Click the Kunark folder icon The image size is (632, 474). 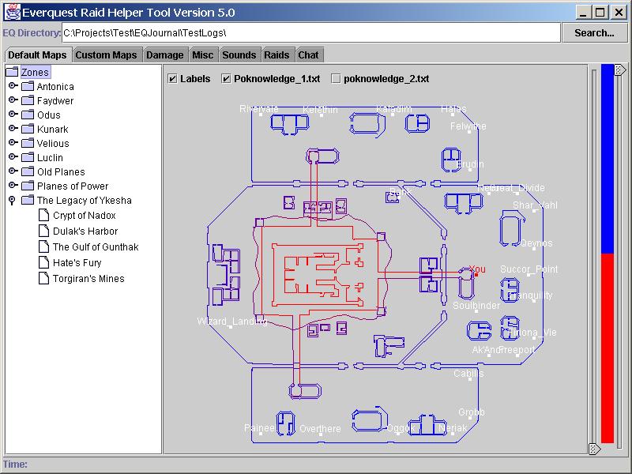coord(28,129)
